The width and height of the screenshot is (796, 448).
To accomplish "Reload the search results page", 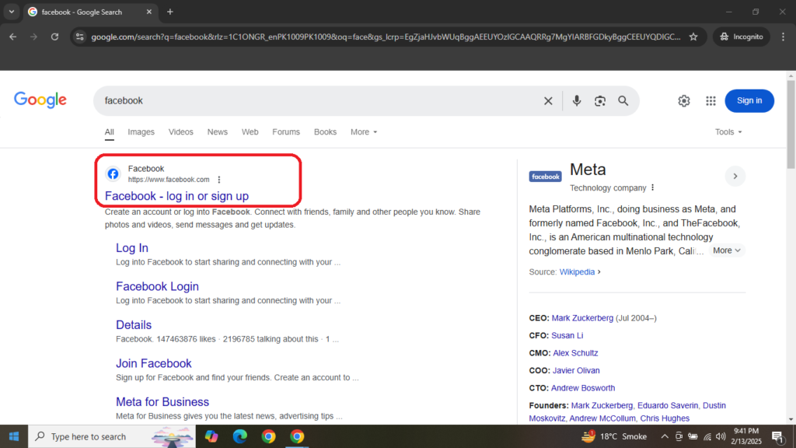I will pos(54,36).
